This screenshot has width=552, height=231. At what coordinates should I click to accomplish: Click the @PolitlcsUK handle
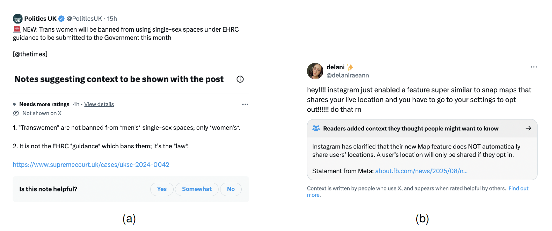point(85,19)
